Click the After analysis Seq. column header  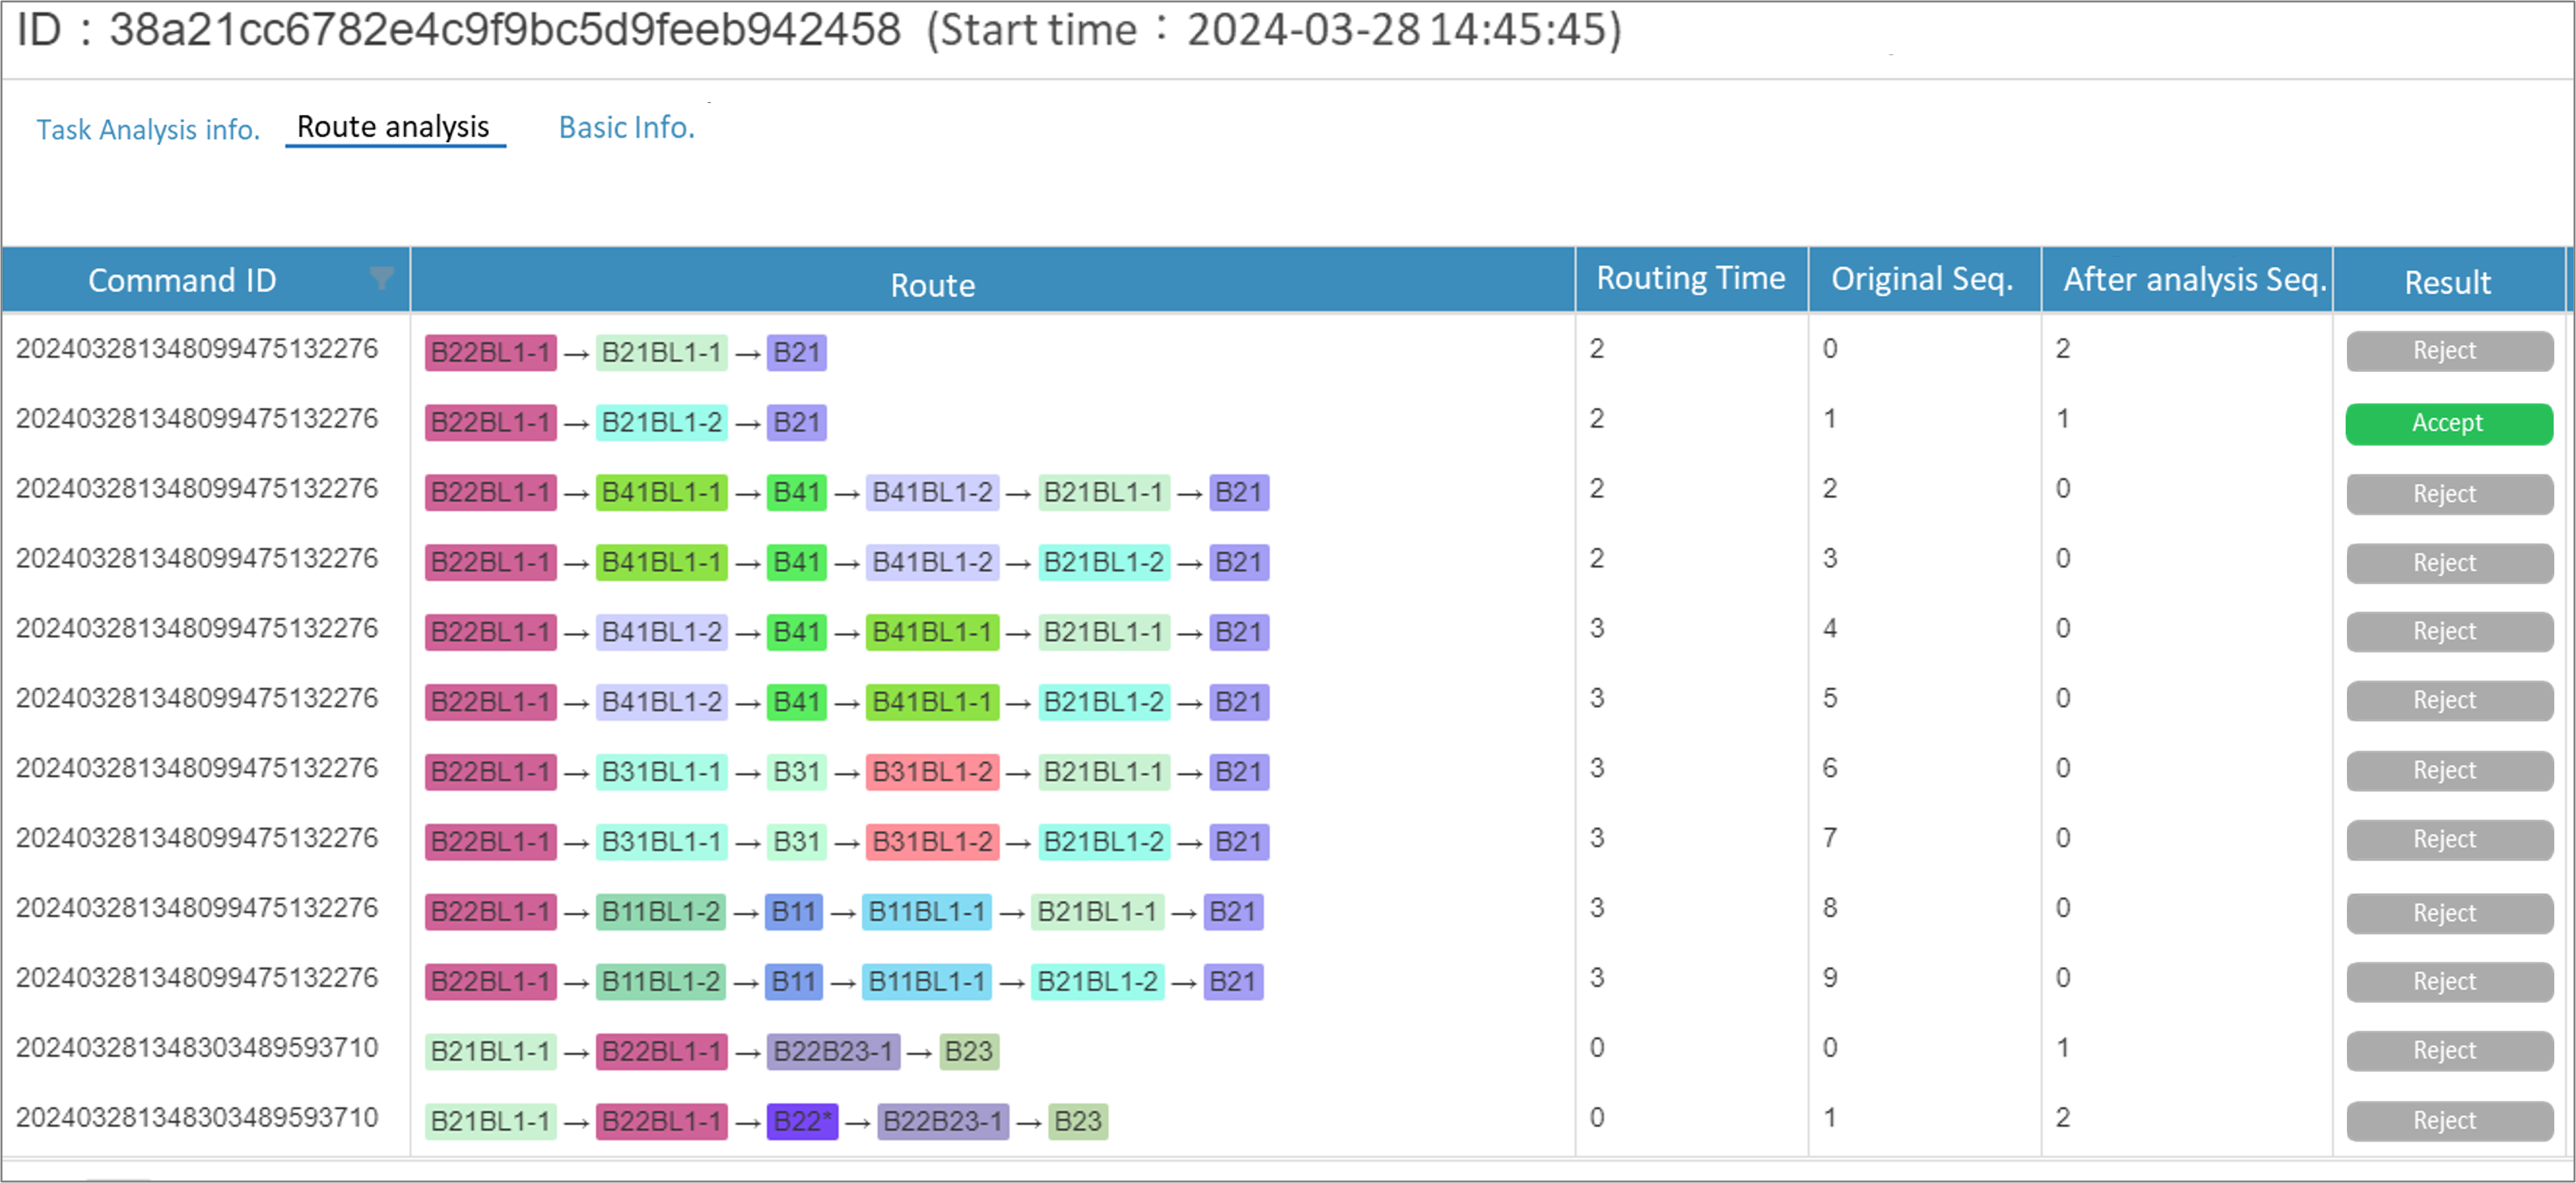2194,279
